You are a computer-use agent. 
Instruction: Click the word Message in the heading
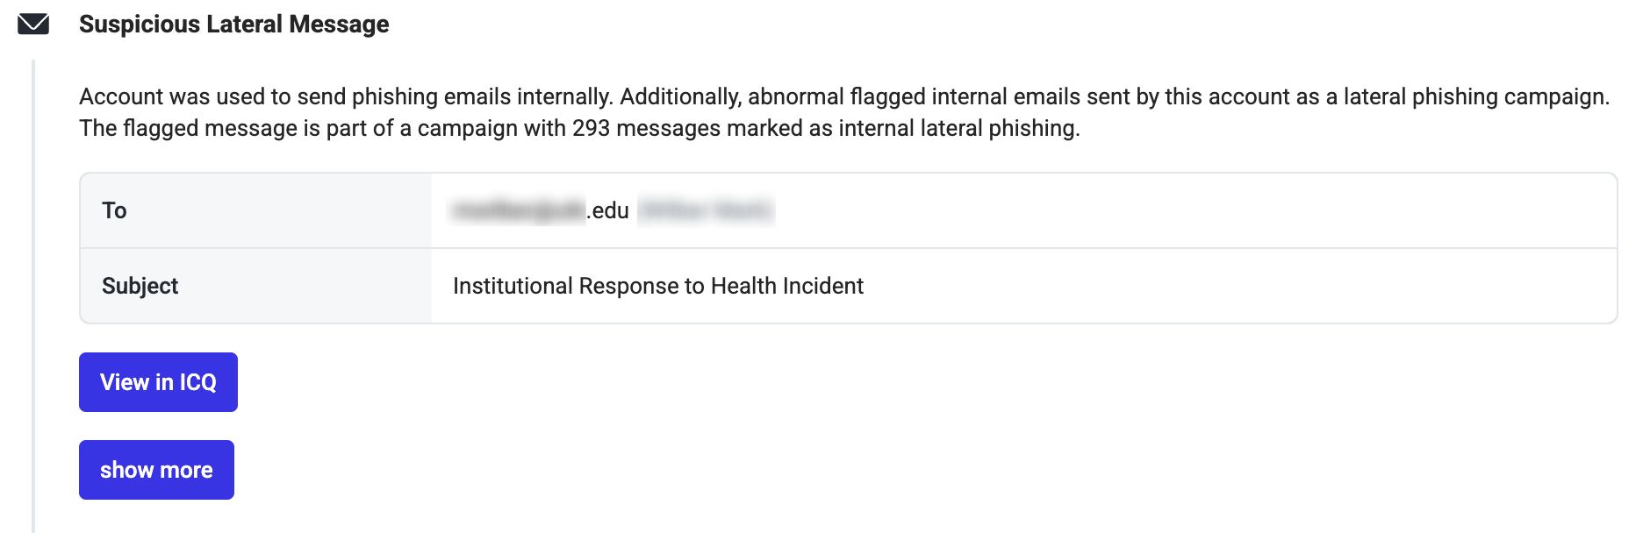(x=339, y=24)
